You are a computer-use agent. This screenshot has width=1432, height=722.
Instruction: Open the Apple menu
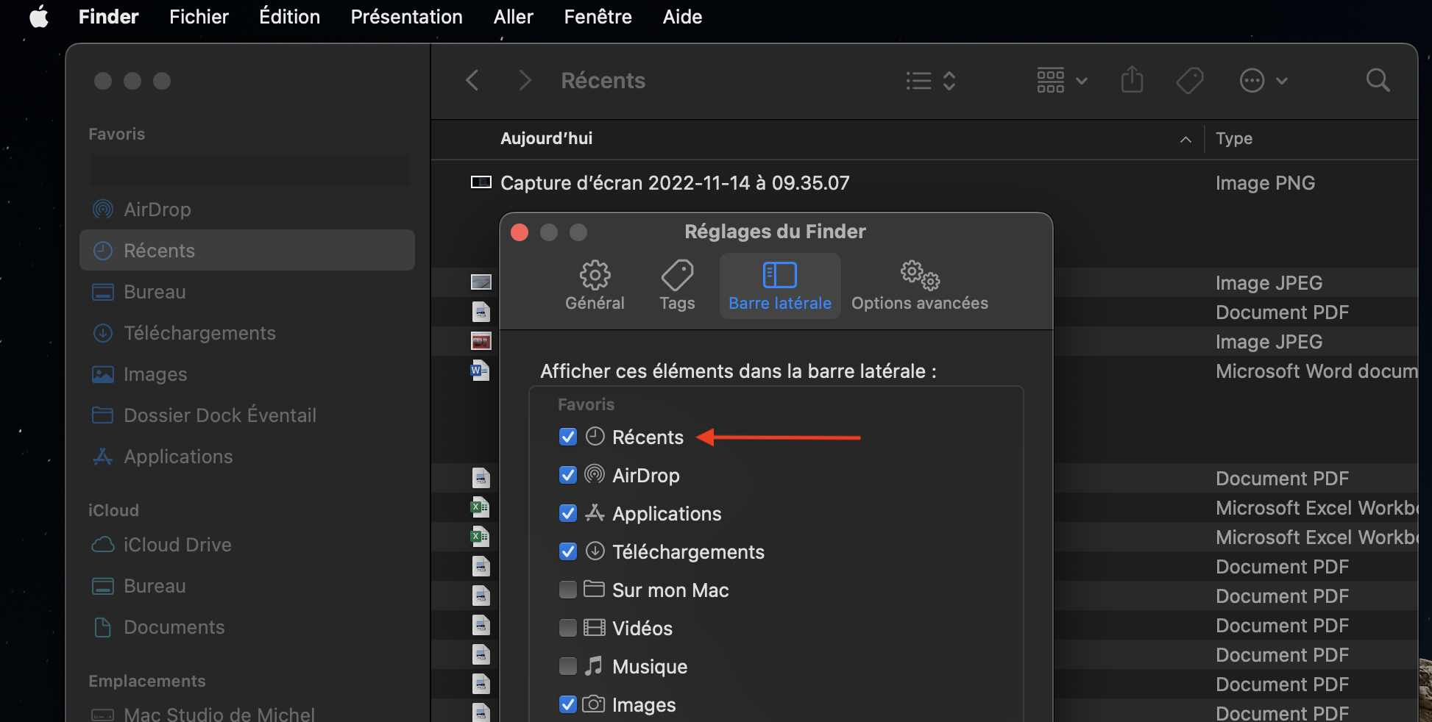point(39,16)
